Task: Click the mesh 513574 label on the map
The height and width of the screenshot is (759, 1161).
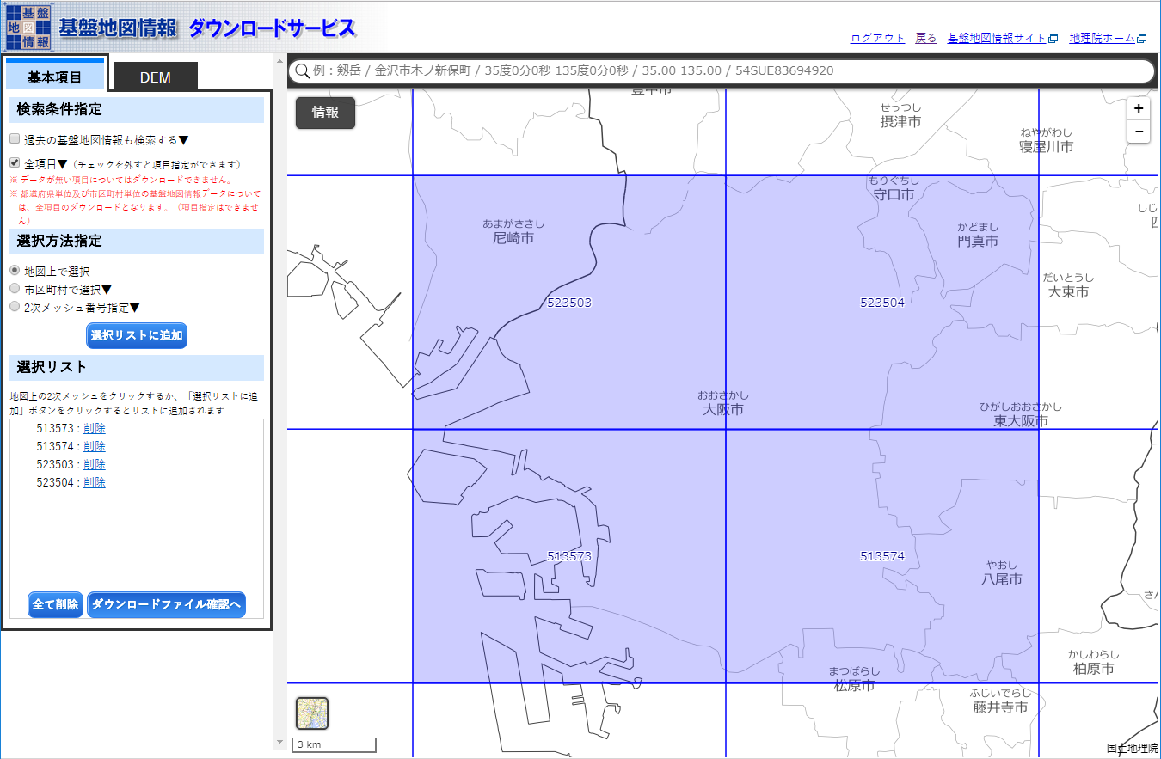Action: coord(882,556)
